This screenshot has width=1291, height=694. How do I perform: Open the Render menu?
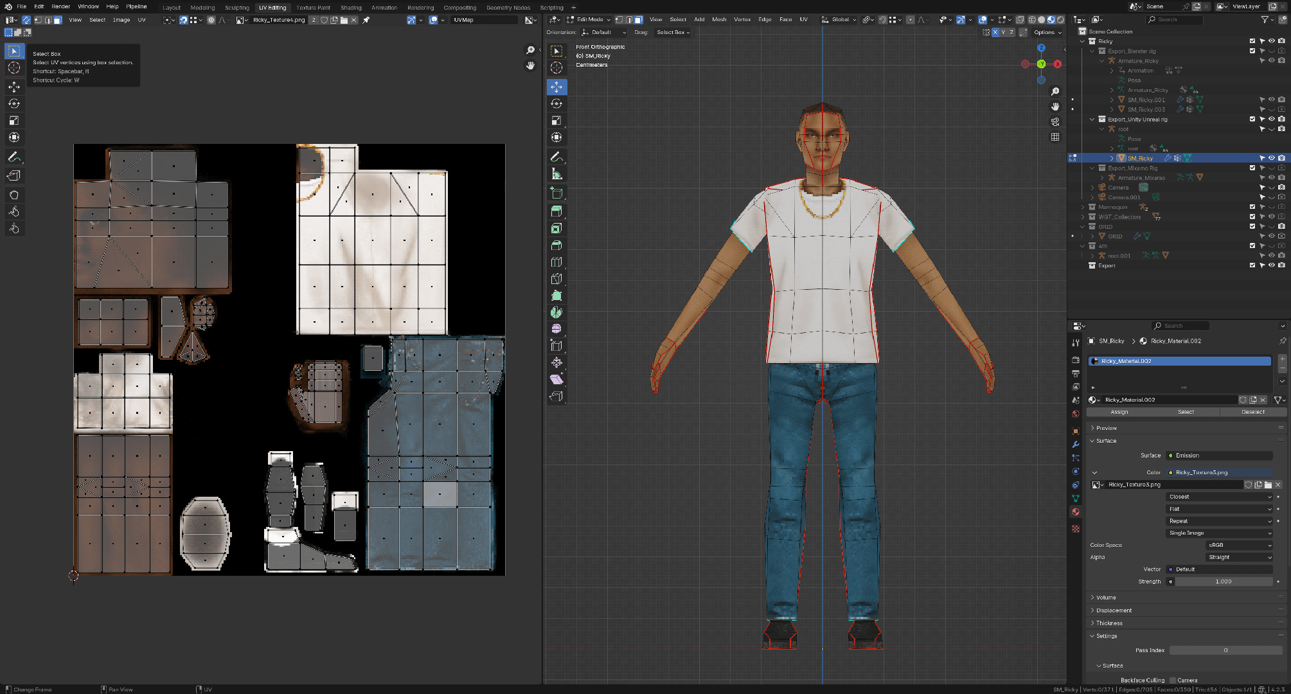coord(60,6)
